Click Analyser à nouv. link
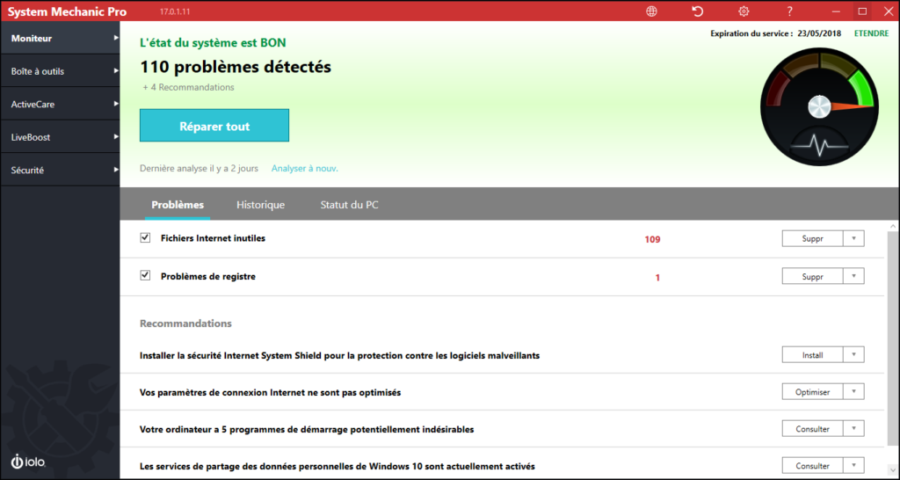 click(305, 168)
